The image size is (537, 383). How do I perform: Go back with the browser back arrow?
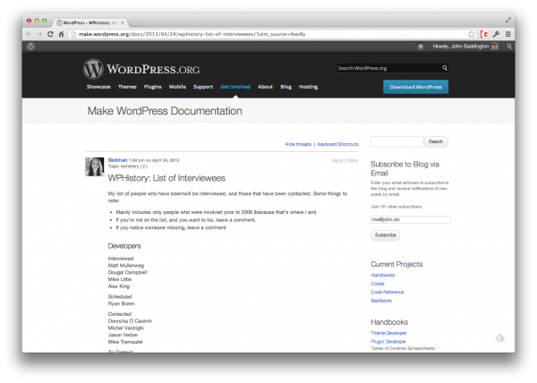[30, 34]
